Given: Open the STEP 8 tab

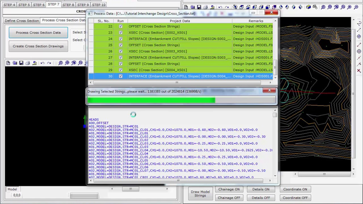Looking at the screenshot, I should (68, 5).
